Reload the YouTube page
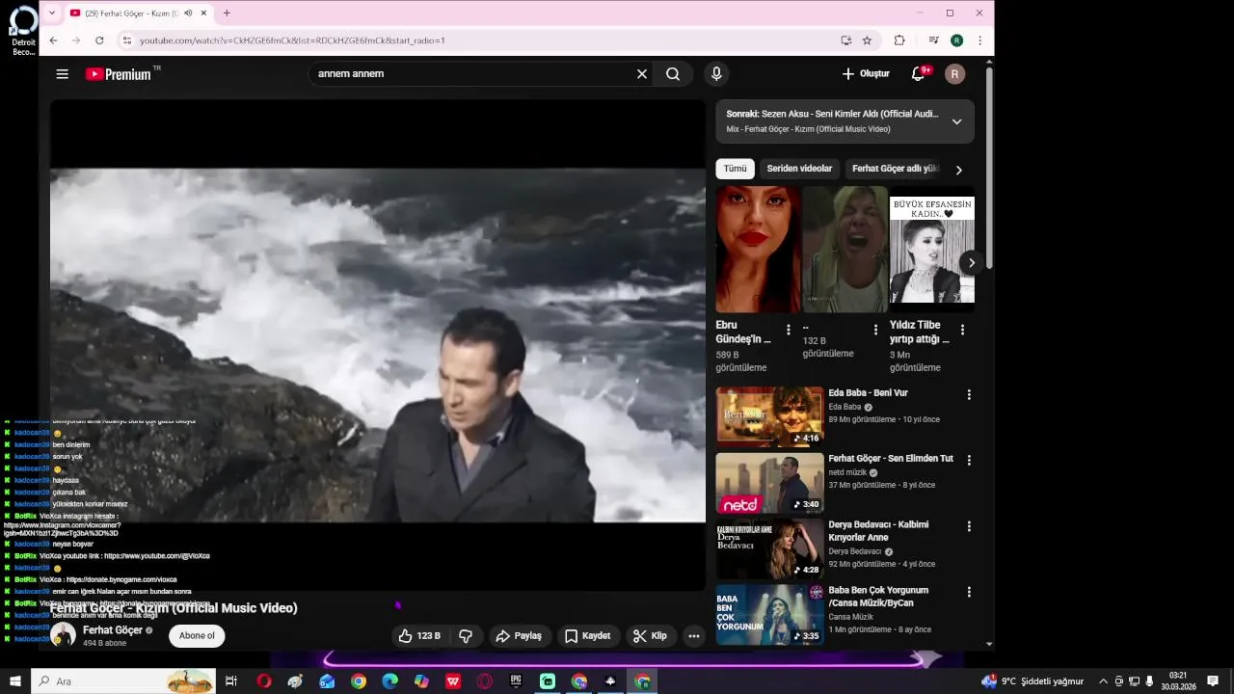Viewport: 1234px width, 694px height. pyautogui.click(x=99, y=40)
